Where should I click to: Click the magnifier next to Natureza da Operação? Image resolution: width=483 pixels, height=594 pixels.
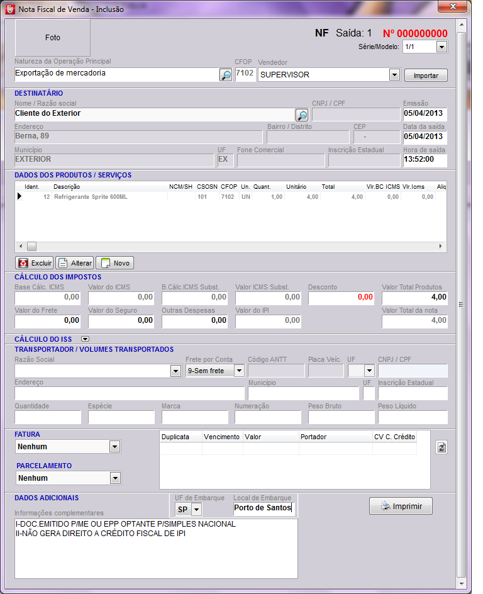(x=225, y=75)
